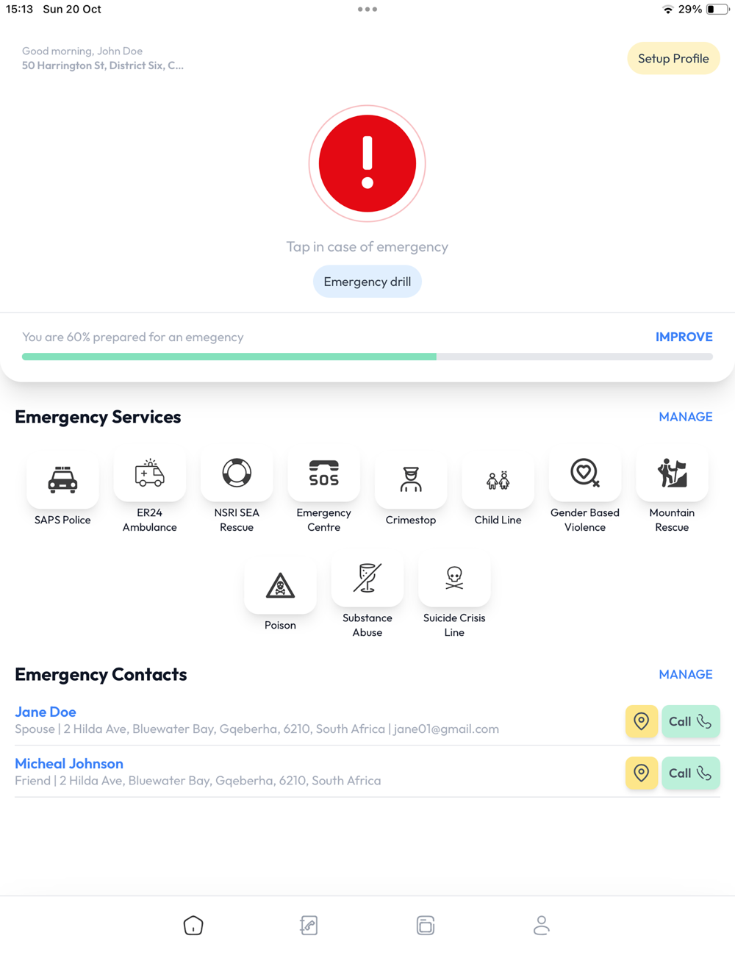Open Substance Abuse helpline icon
The height and width of the screenshot is (980, 735).
(x=367, y=579)
